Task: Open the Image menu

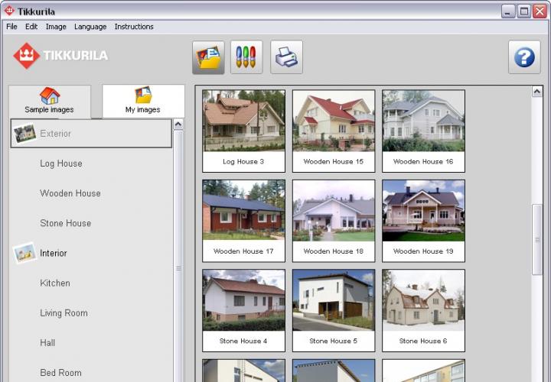Action: [x=56, y=27]
